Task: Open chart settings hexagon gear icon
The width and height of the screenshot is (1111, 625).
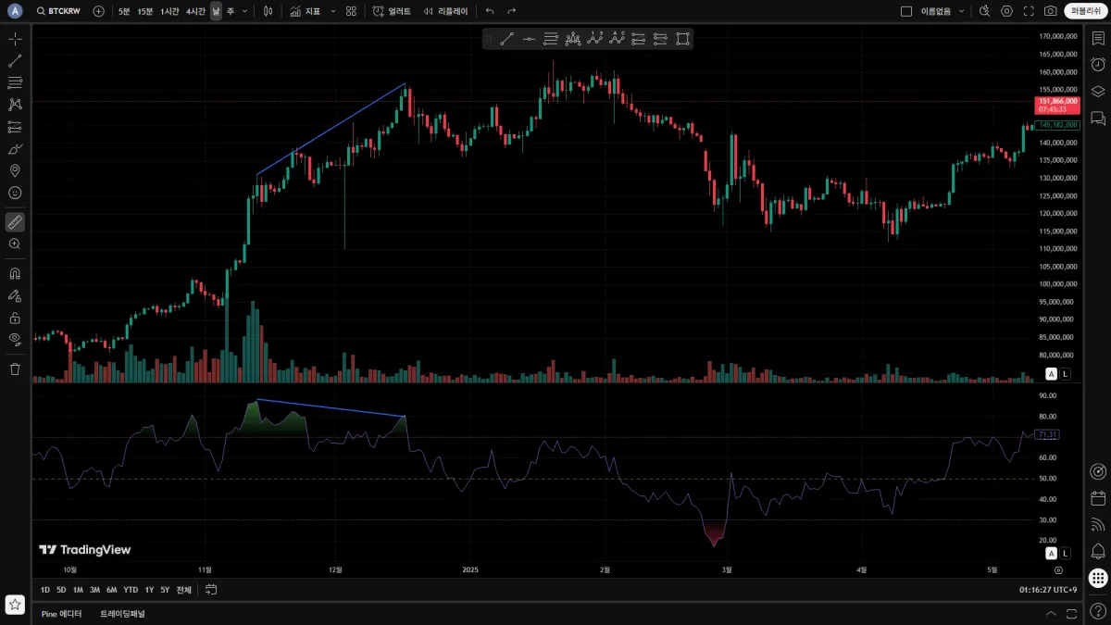Action: (x=1007, y=11)
